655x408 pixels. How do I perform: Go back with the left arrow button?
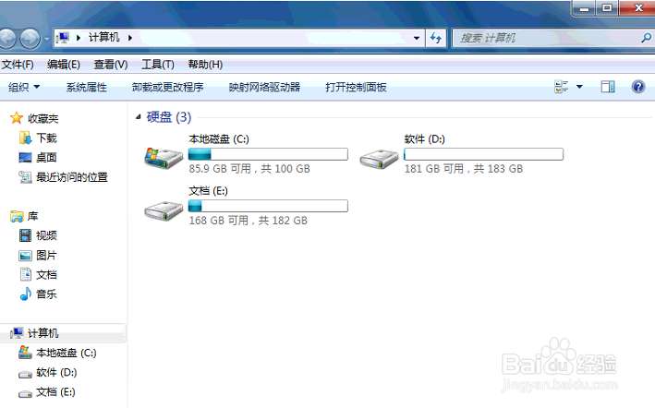[7, 39]
